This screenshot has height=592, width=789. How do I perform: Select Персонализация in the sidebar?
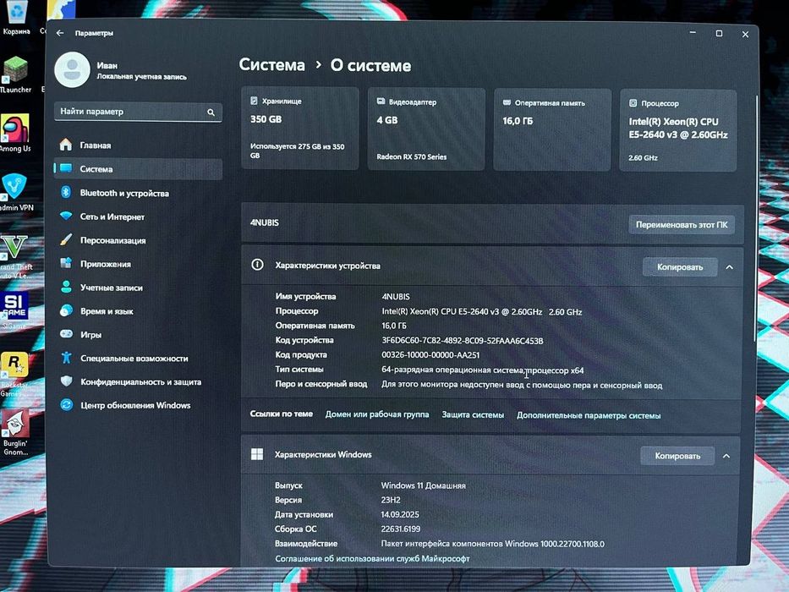click(x=138, y=240)
